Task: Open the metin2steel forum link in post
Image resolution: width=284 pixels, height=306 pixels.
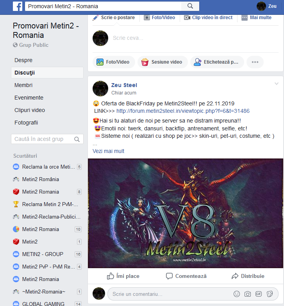Action: click(x=183, y=111)
